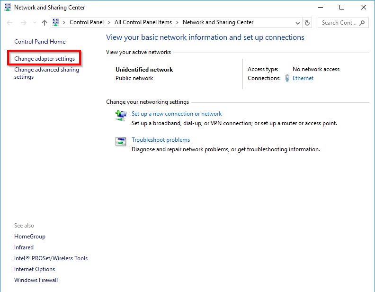
Task: Click the View your active networks heading
Action: tap(138, 52)
